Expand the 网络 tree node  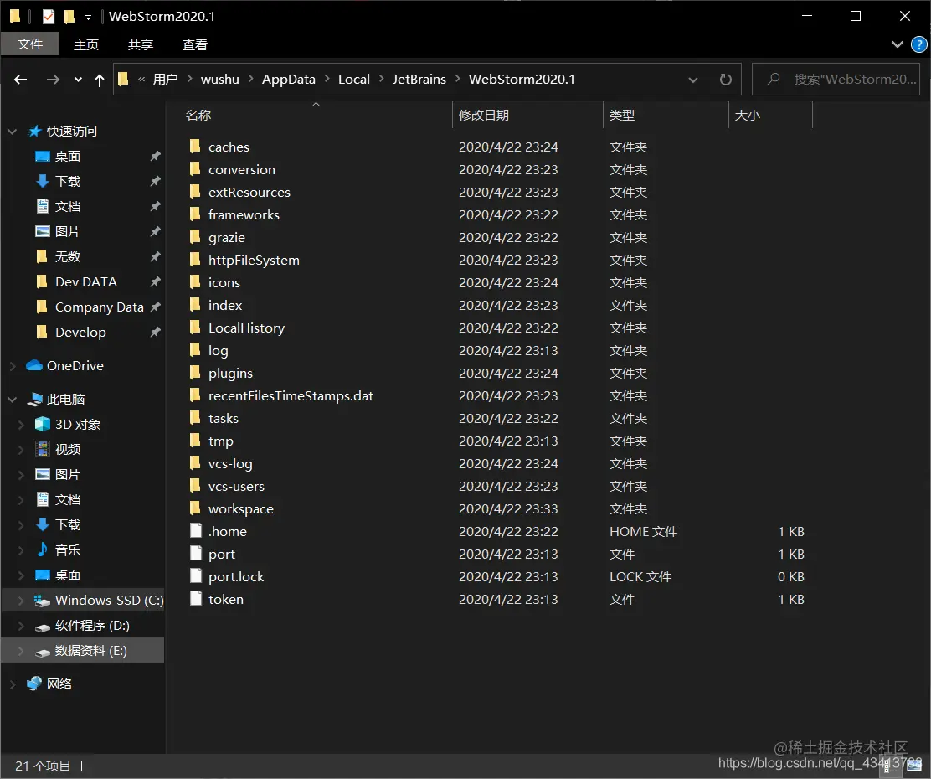click(12, 684)
